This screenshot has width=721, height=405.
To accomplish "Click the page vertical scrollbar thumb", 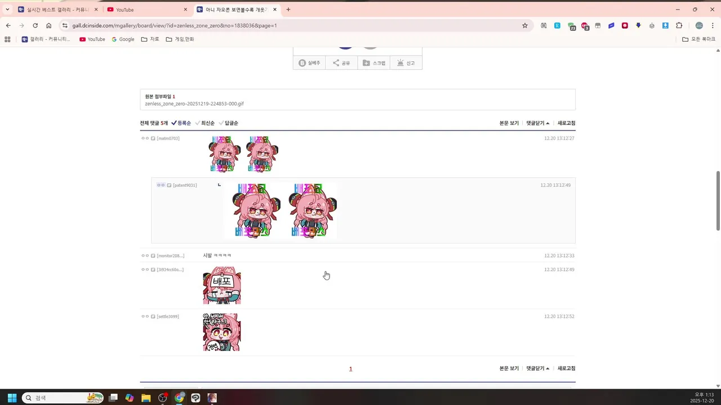I will point(718,201).
